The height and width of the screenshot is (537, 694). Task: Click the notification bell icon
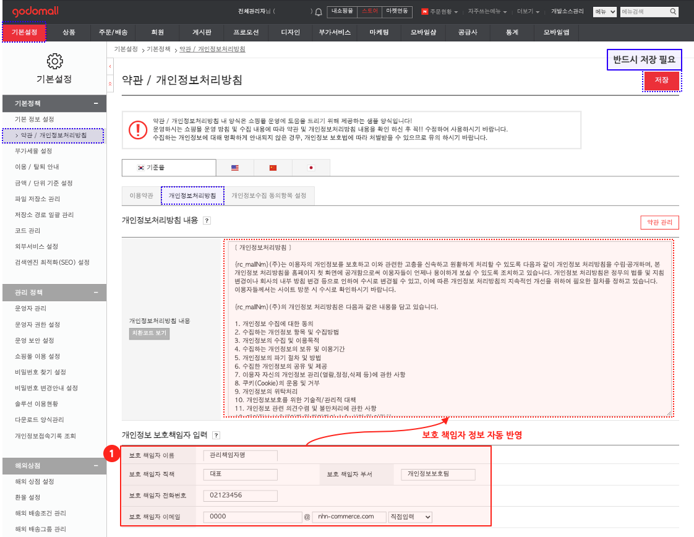319,12
